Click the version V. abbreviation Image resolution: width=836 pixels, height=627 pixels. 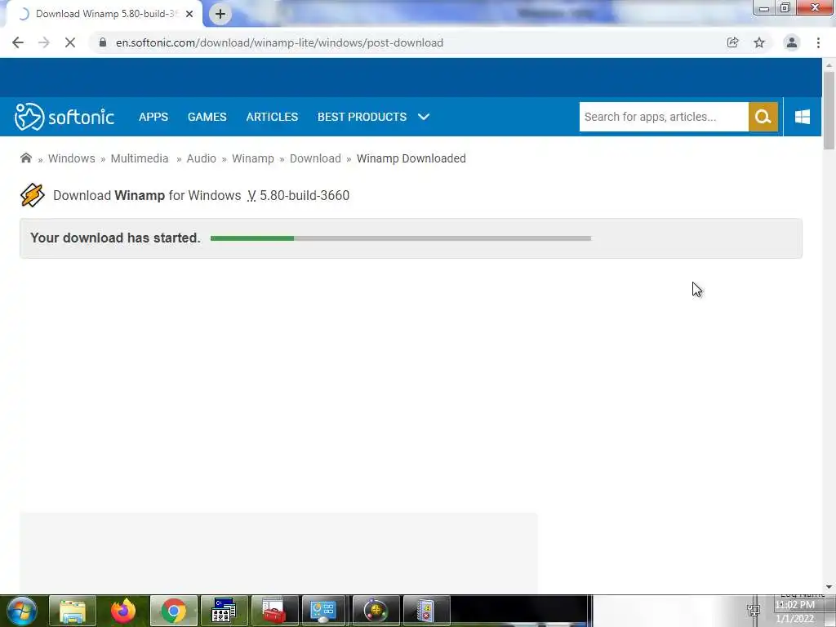click(x=251, y=196)
